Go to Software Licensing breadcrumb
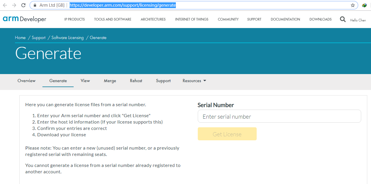 68,38
